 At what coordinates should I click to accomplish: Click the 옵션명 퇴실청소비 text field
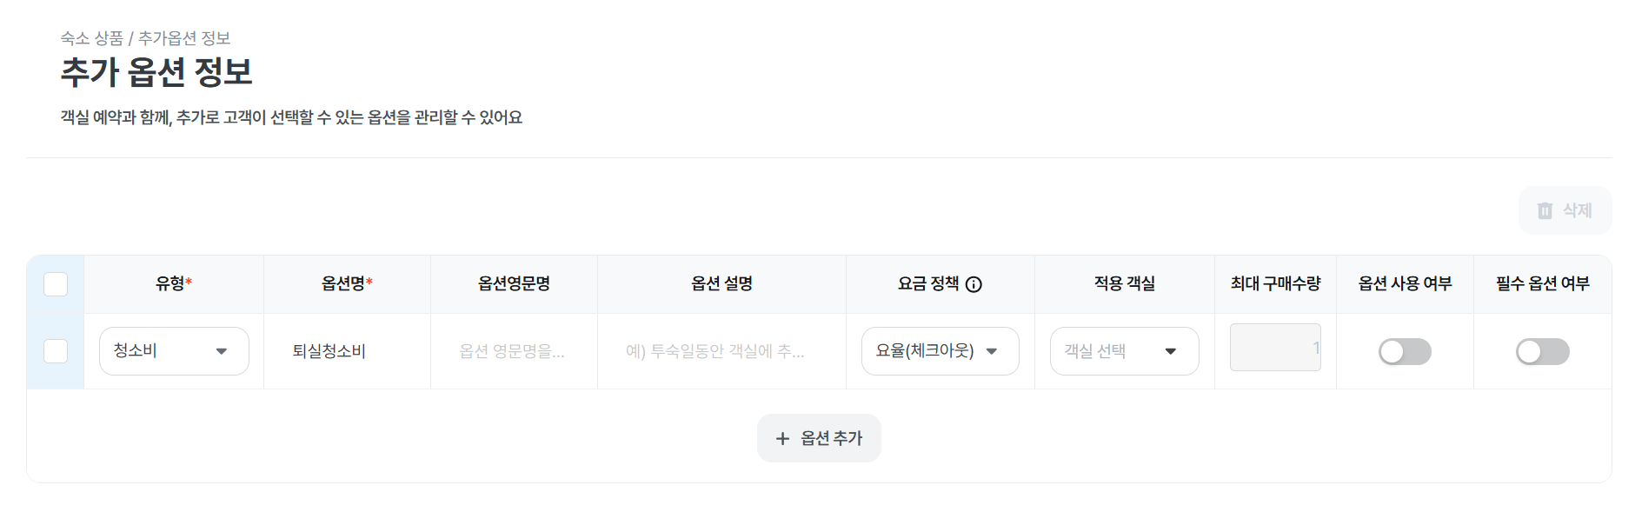pos(346,351)
